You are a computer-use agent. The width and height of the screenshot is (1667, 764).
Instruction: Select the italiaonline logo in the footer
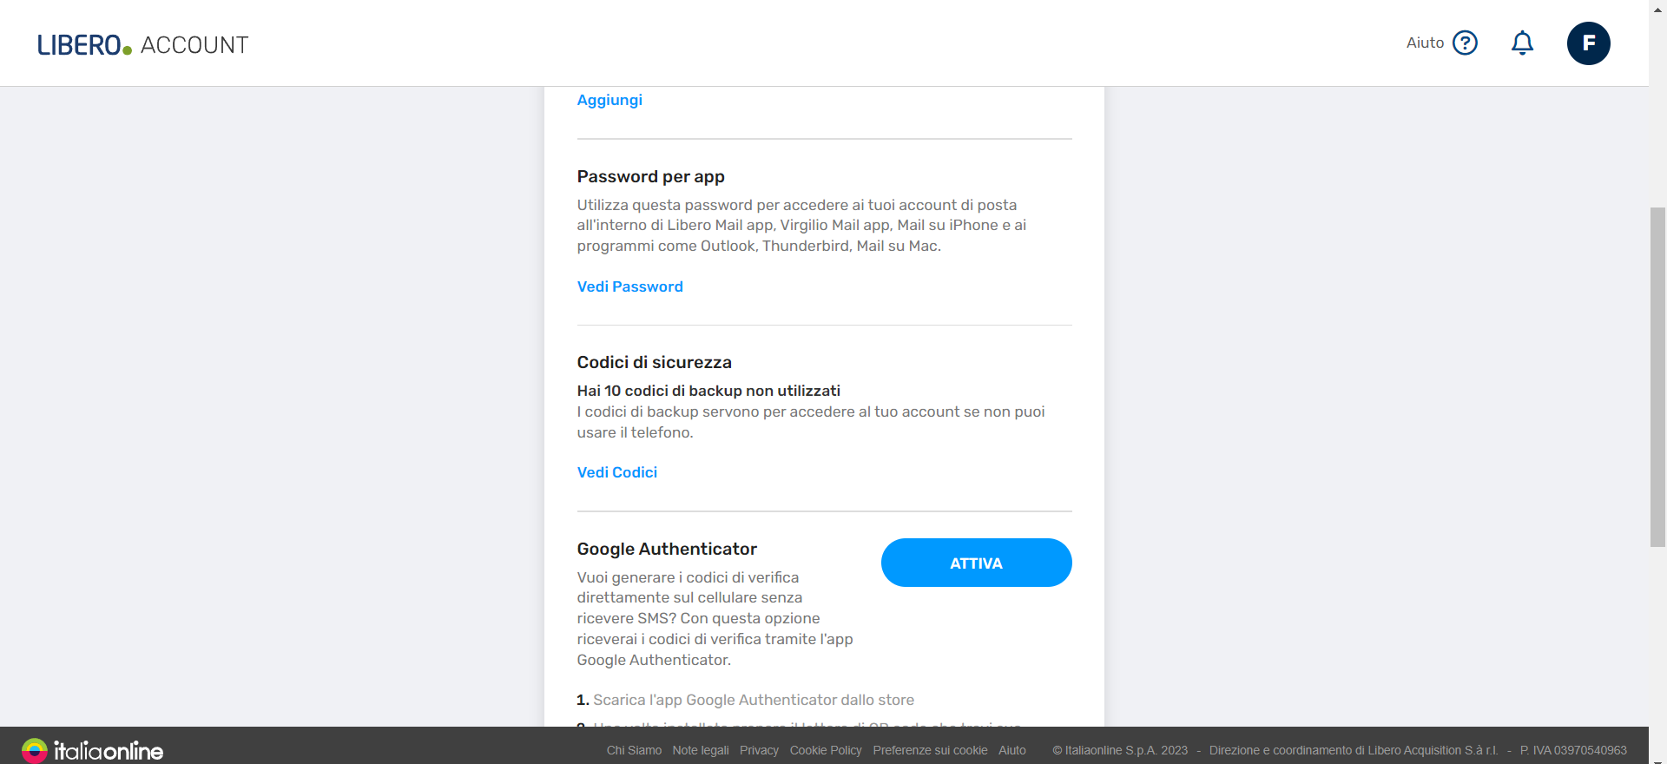(x=92, y=750)
